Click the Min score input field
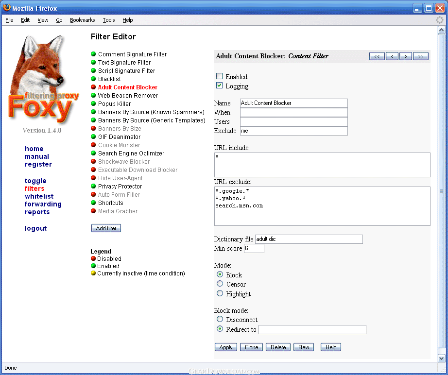This screenshot has height=375, width=448. 254,249
